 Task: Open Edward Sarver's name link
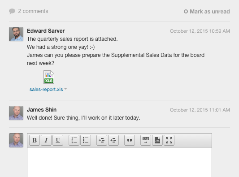(x=46, y=31)
